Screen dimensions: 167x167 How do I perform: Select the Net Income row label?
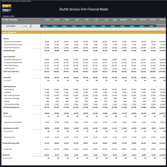click(x=6, y=155)
